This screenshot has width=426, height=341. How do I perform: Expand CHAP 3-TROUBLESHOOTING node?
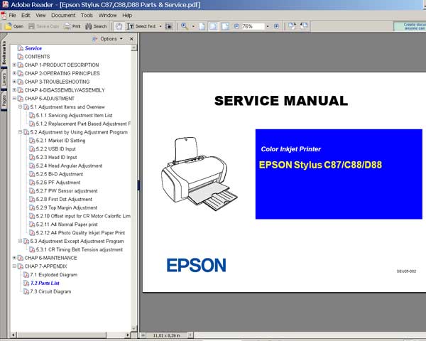click(x=14, y=82)
